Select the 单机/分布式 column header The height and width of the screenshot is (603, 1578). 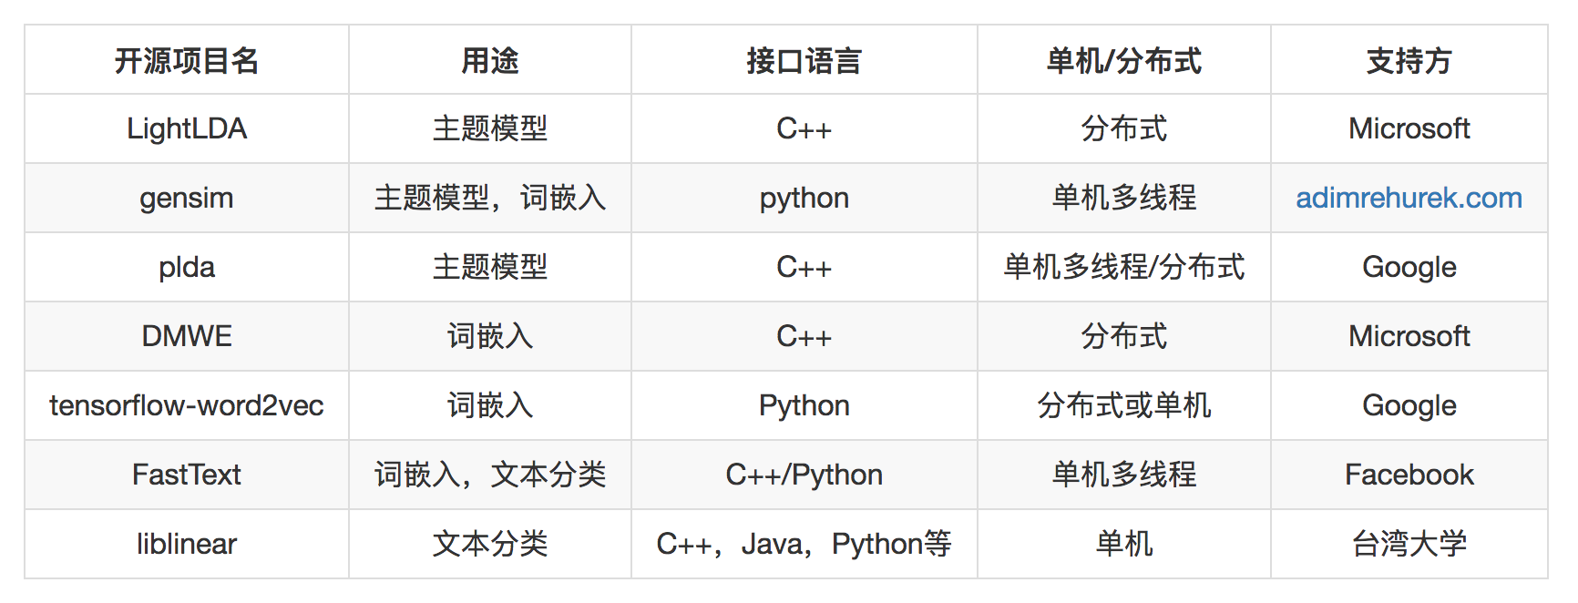[x=1123, y=61]
